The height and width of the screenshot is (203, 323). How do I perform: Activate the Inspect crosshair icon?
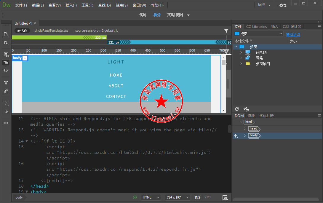click(6, 71)
